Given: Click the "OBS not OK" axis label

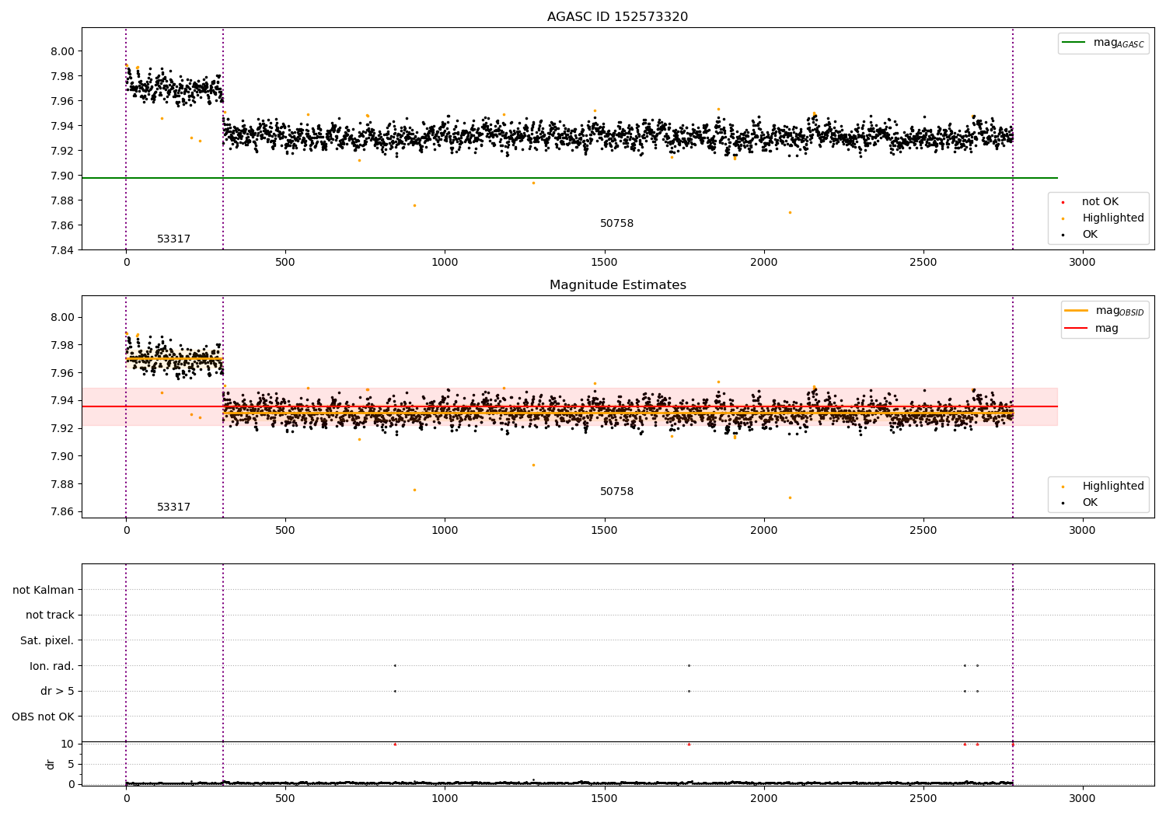Looking at the screenshot, I should click(x=44, y=717).
